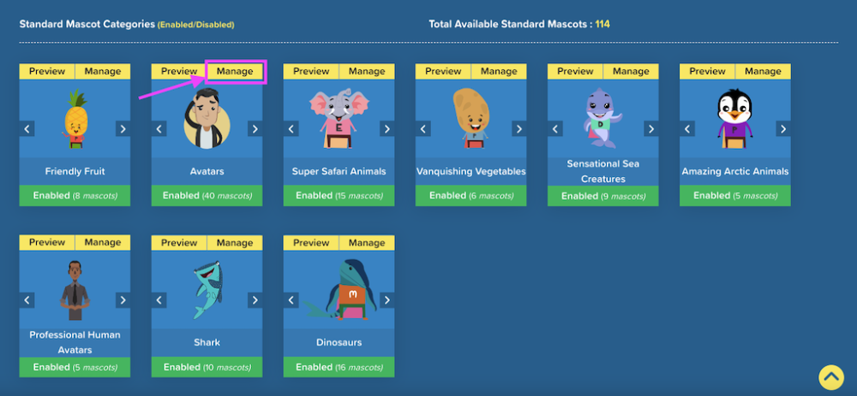Click the elephant mascot image
857x396 pixels.
[x=339, y=119]
